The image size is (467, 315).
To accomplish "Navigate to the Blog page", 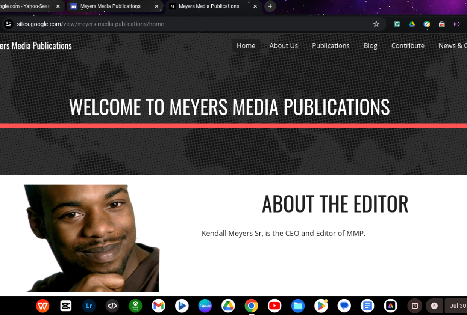I will 370,45.
